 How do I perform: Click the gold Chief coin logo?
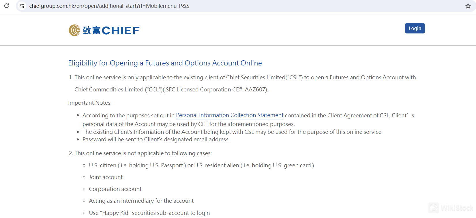pyautogui.click(x=74, y=30)
